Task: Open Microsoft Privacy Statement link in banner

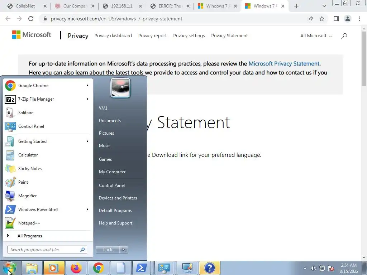Action: pos(284,64)
